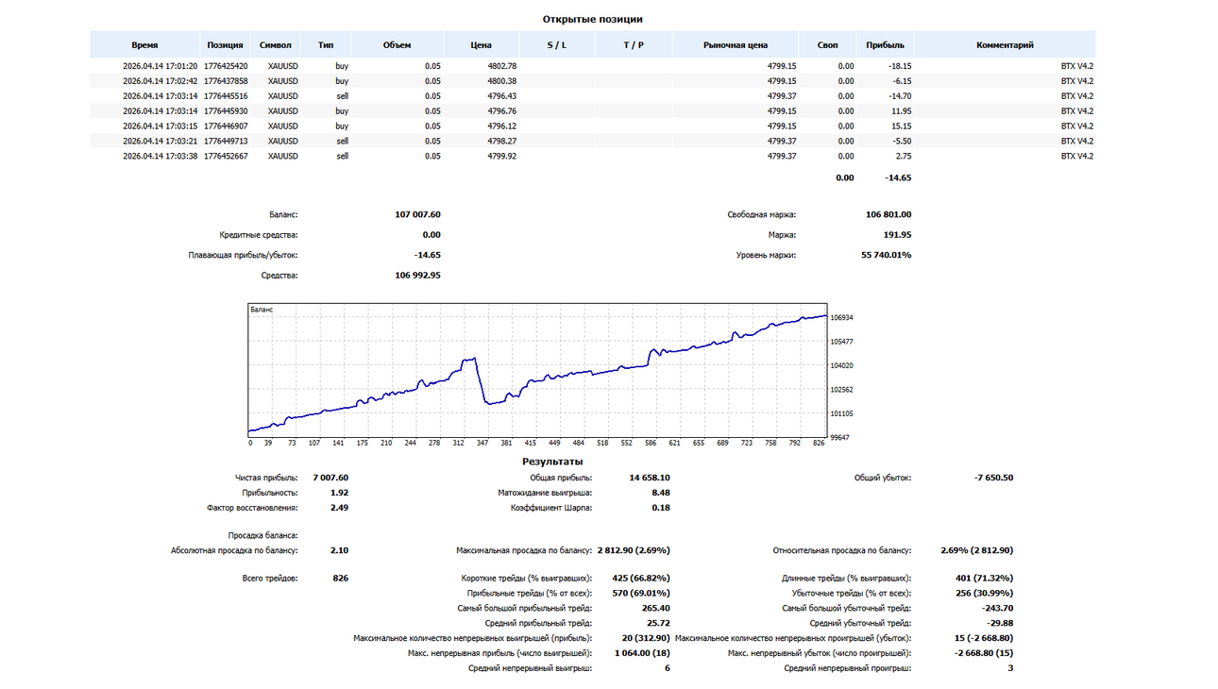This screenshot has width=1218, height=689.
Task: Click the balance amount 107 007.60
Action: (417, 215)
